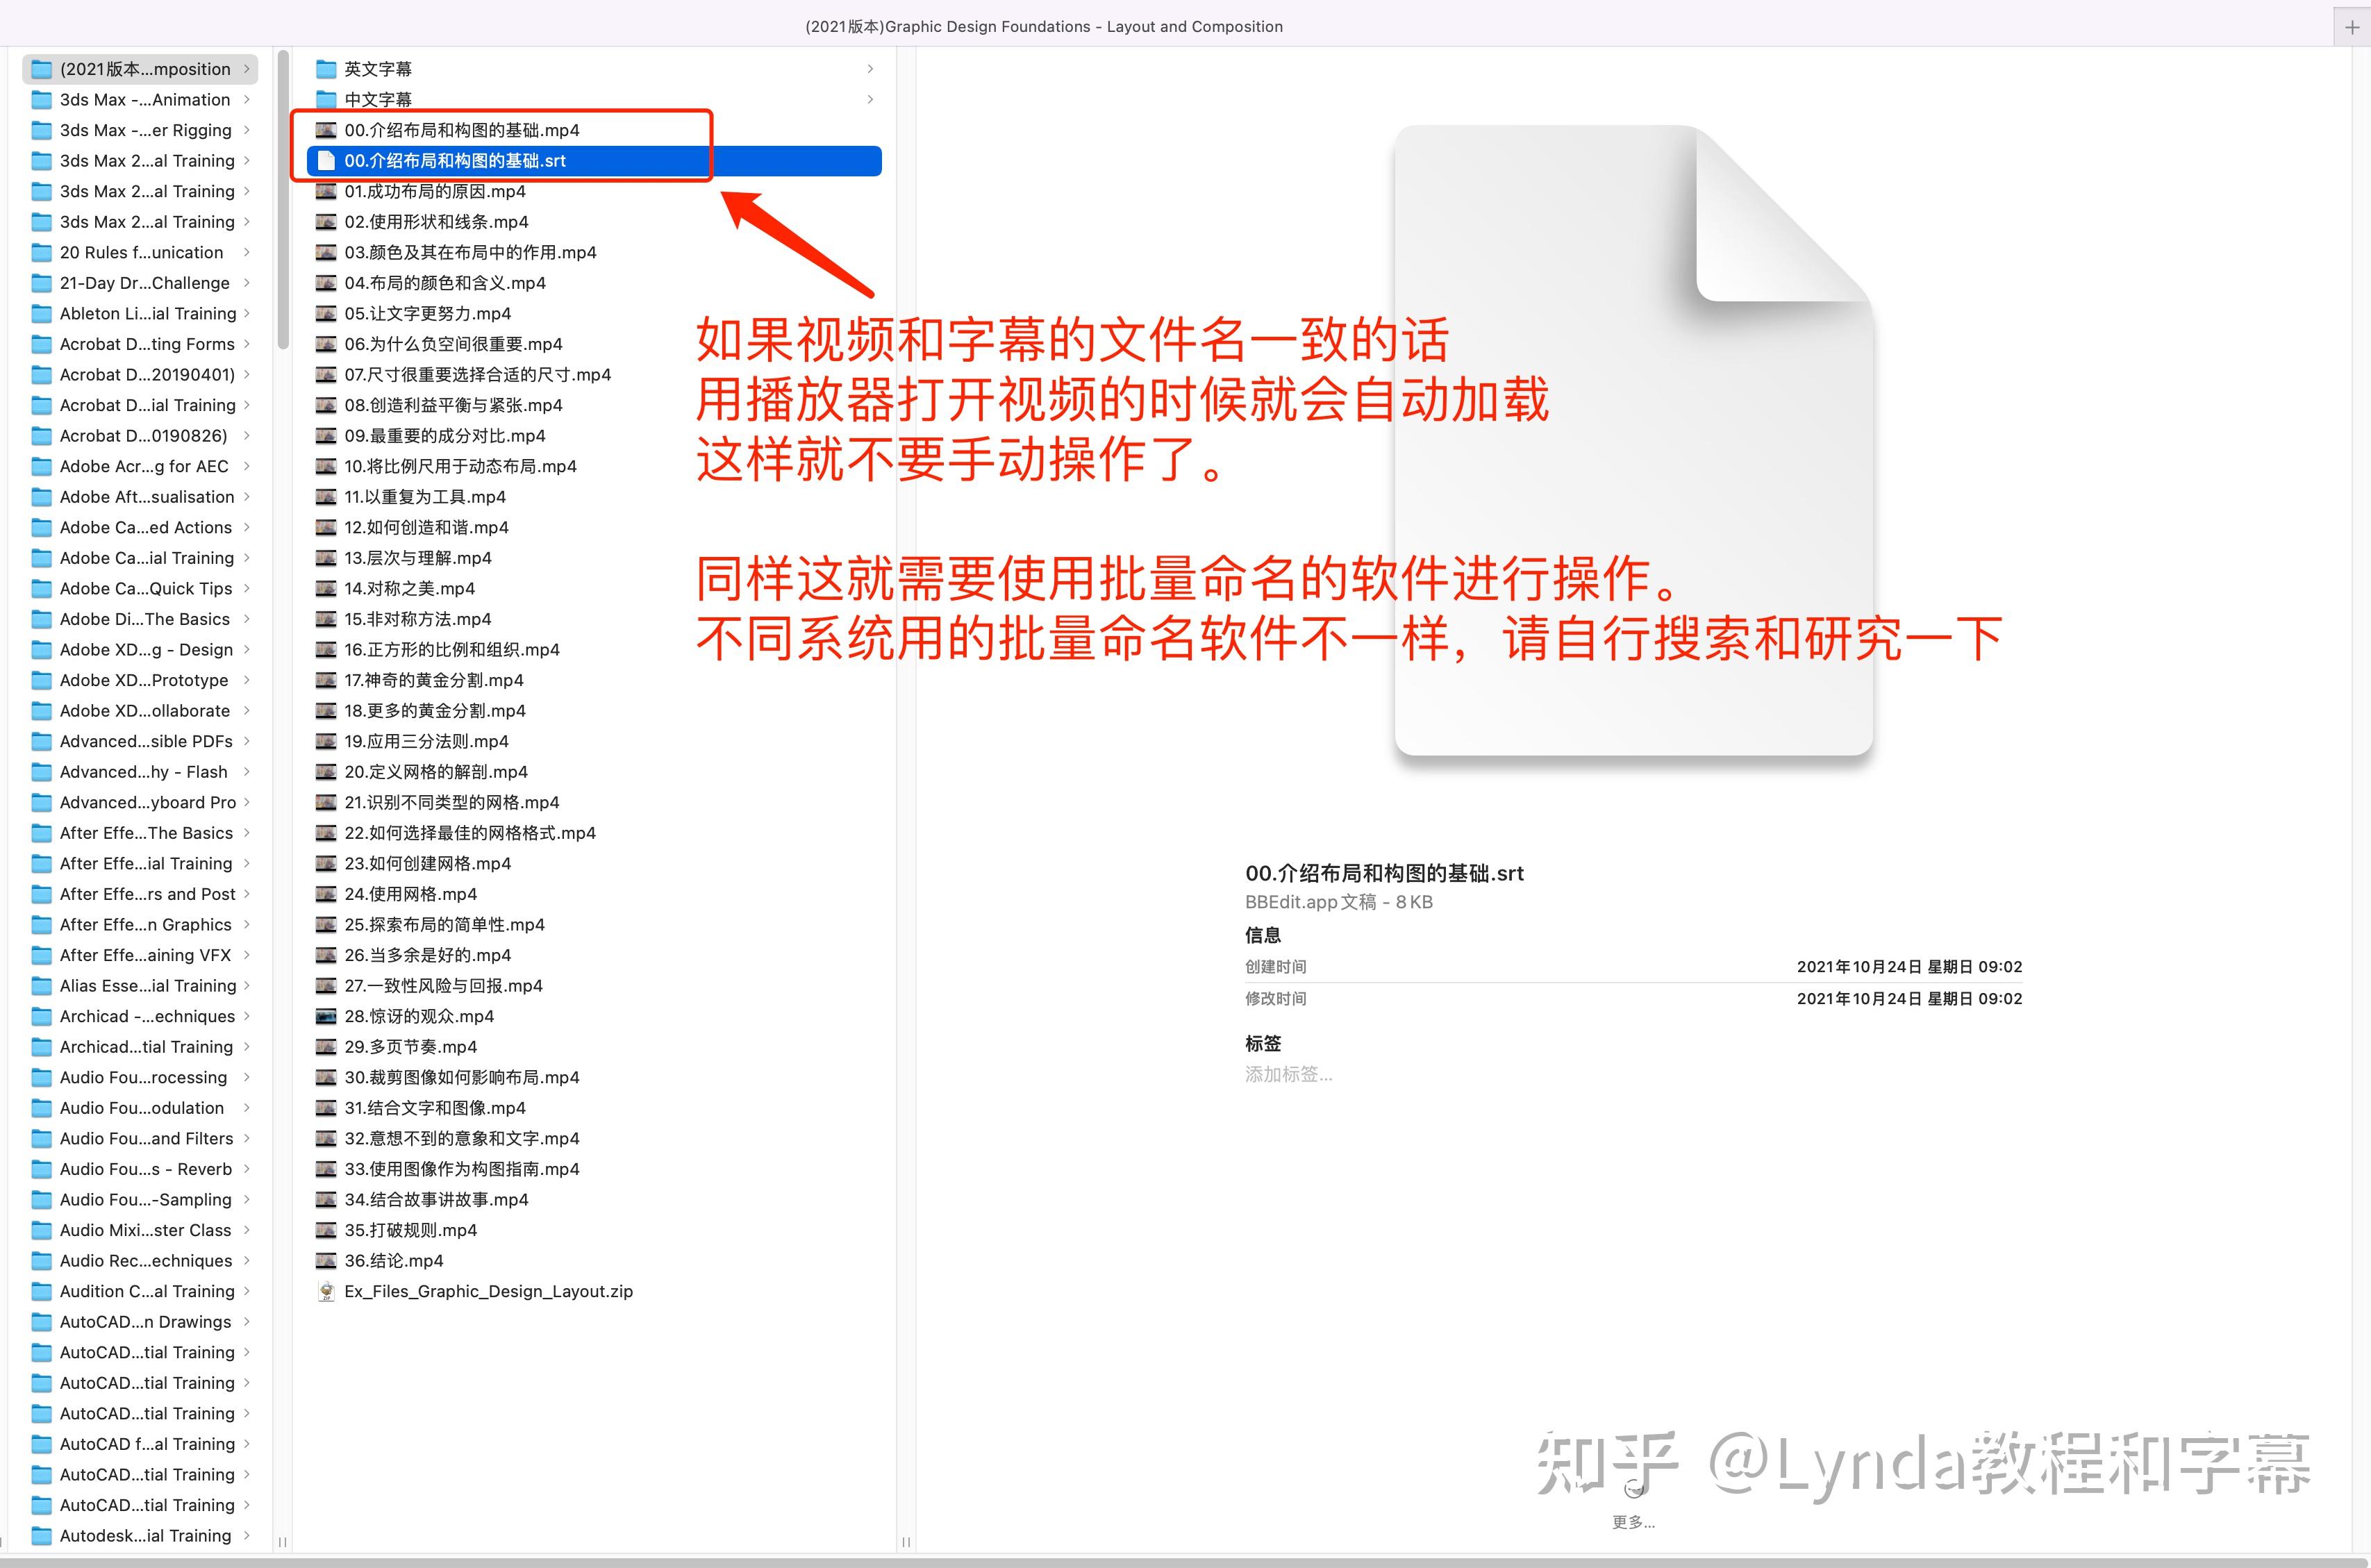This screenshot has height=1568, width=2371.
Task: Click the 英文字幕 folder icon
Action: coord(326,69)
